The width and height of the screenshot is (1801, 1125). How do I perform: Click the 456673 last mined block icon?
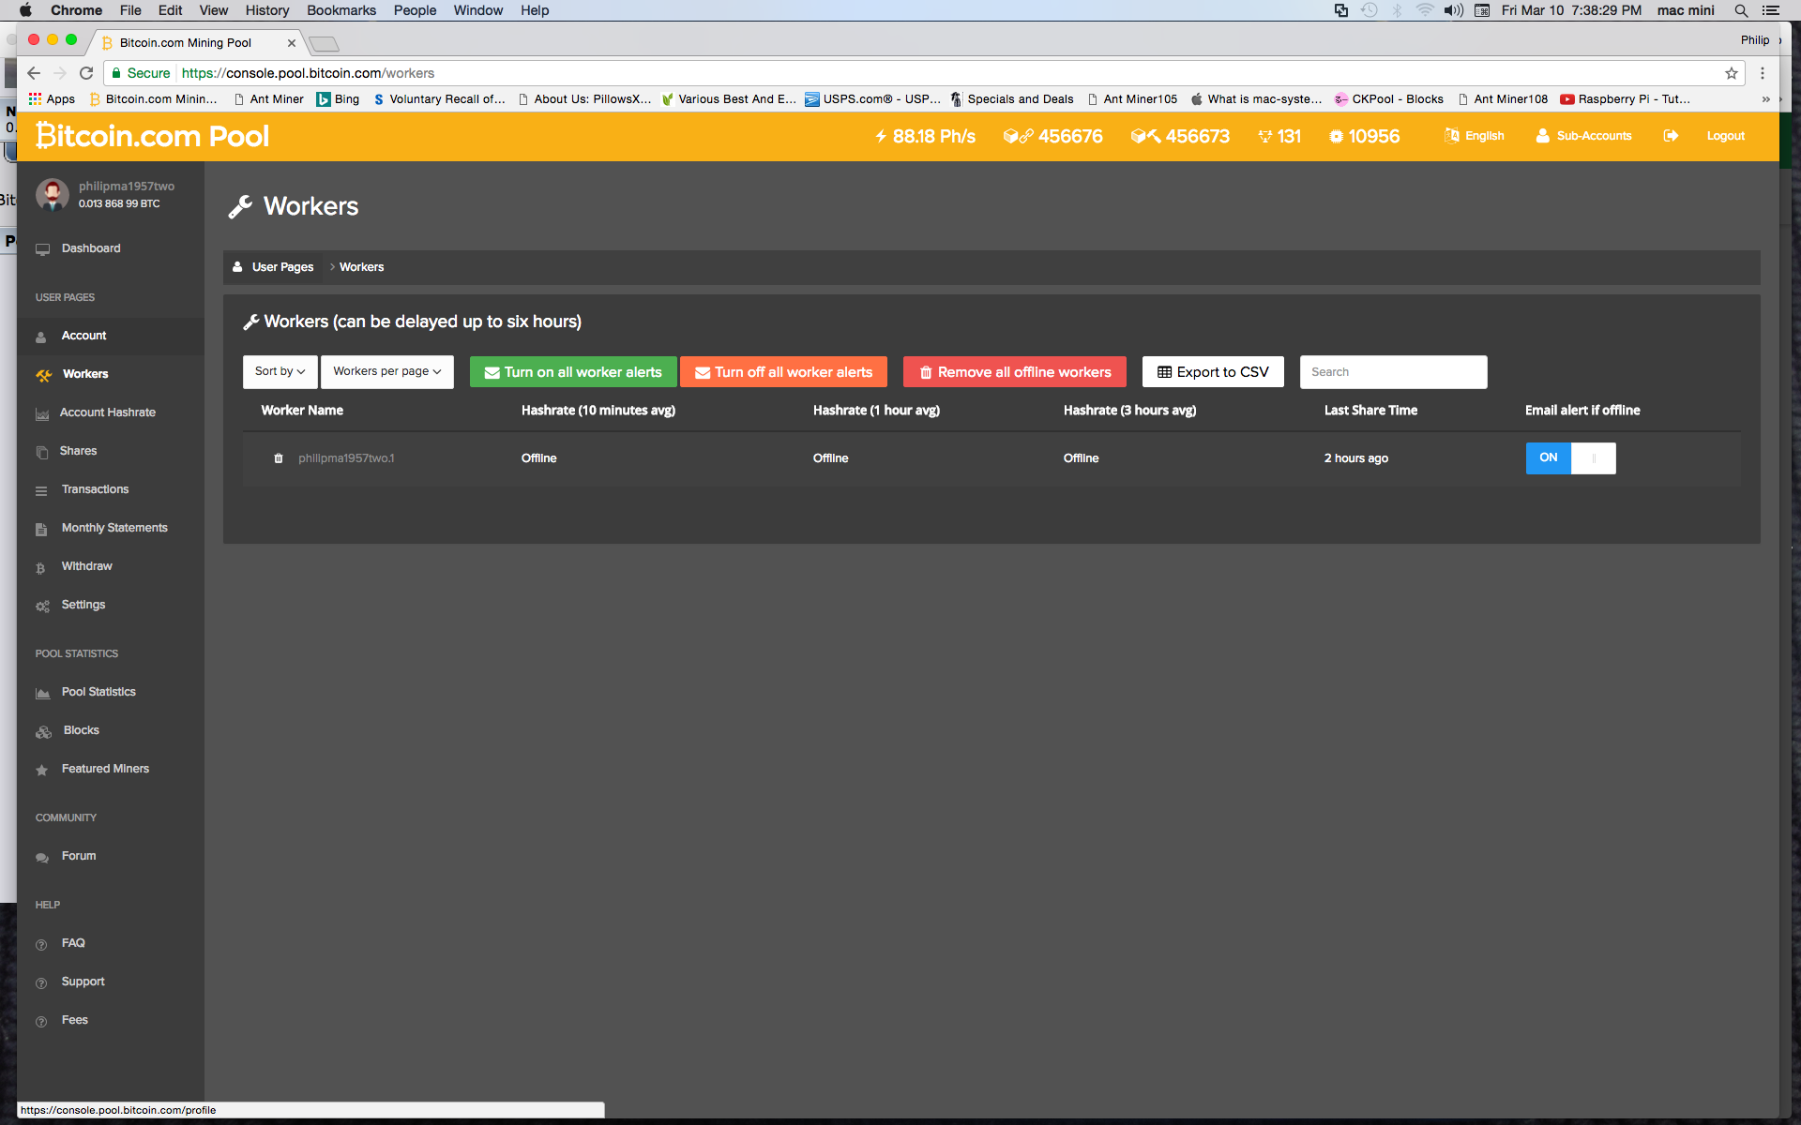(x=1145, y=136)
